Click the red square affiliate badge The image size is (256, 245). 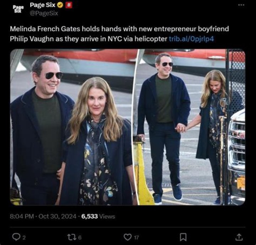click(x=69, y=5)
